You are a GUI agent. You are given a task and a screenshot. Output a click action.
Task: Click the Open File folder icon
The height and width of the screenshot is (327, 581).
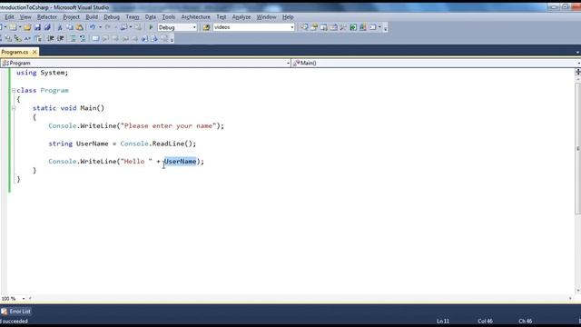point(27,27)
